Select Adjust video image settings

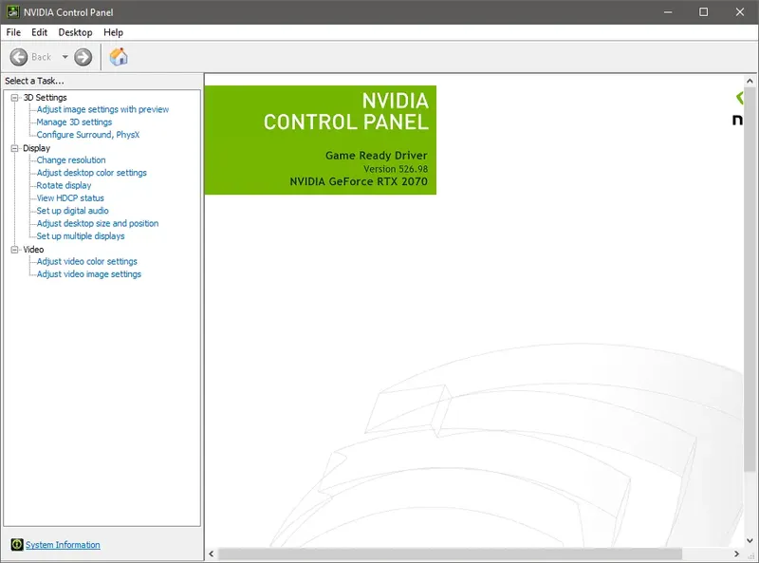[x=89, y=273]
